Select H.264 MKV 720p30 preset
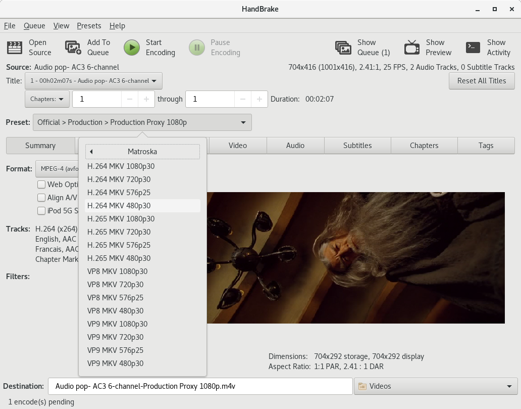521x409 pixels. click(x=142, y=179)
